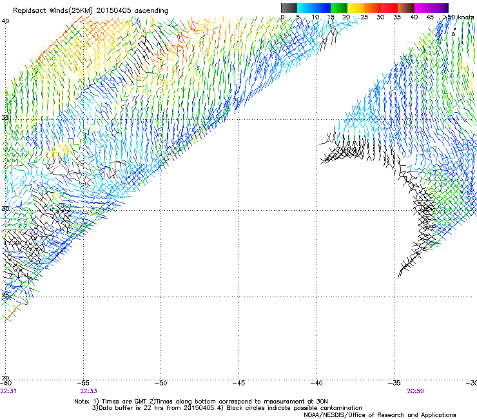This screenshot has width=477, height=419.
Task: Select latitude axis label '40' at top left
Action: coord(5,21)
